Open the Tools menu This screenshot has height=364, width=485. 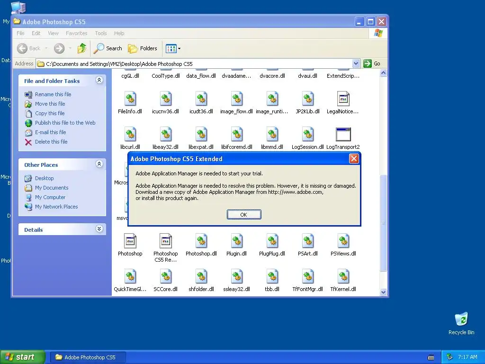pyautogui.click(x=101, y=33)
